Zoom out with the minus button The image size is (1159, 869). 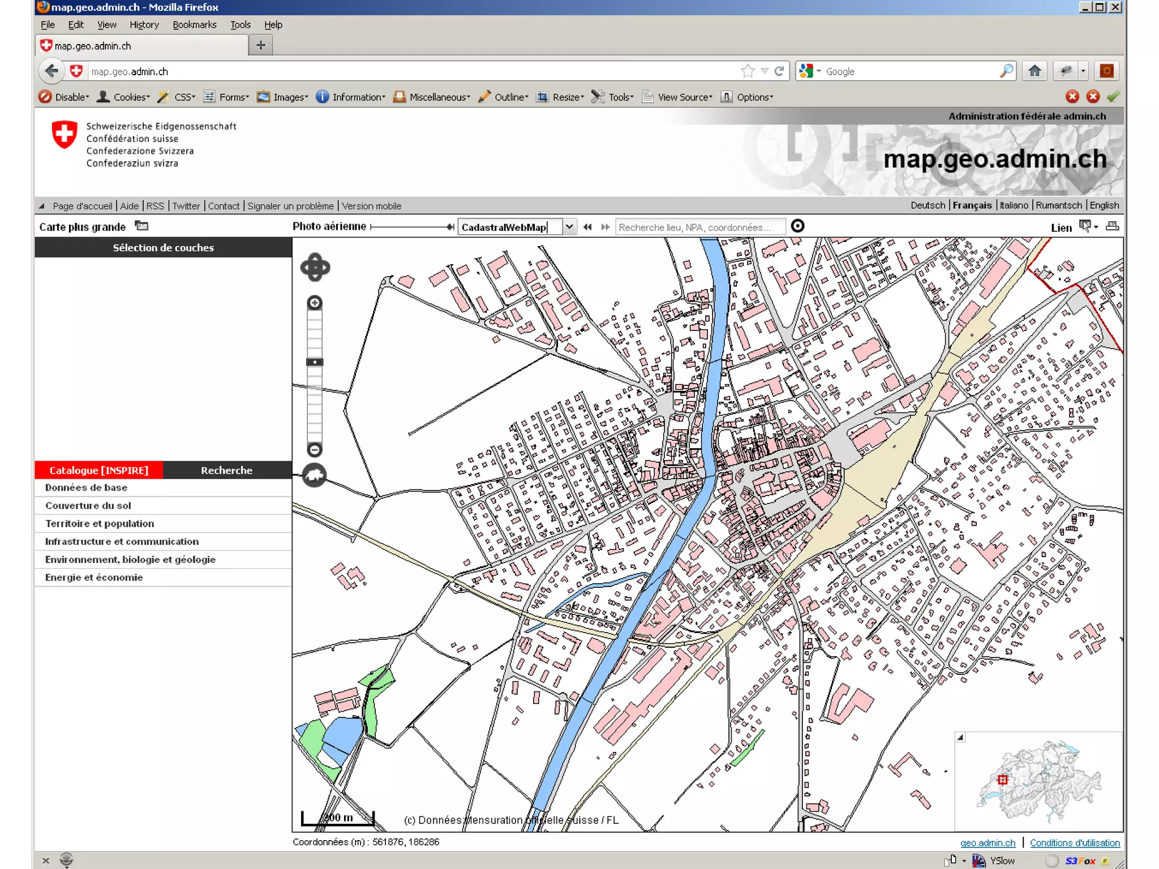(x=315, y=450)
